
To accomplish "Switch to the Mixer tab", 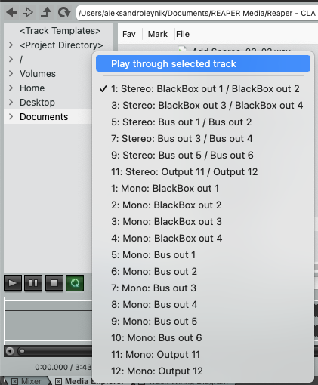I will click(31, 381).
